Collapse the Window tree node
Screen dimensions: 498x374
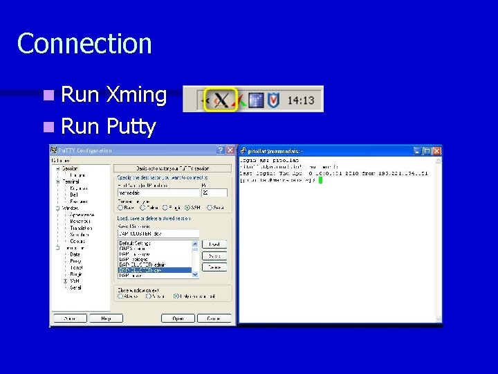click(x=58, y=208)
